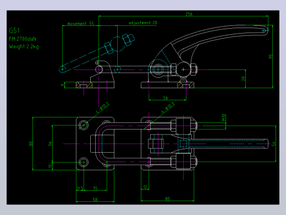Click the vertical 80 dimension on far left
Image resolution: width=286 pixels, height=215 pixels.
pos(31,143)
